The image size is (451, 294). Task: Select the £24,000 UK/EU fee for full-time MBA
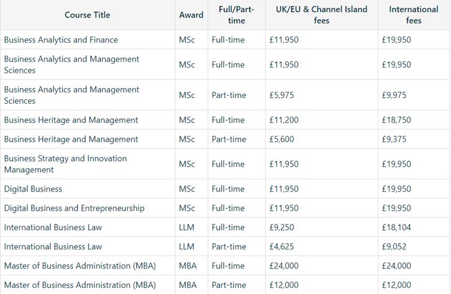(x=284, y=265)
